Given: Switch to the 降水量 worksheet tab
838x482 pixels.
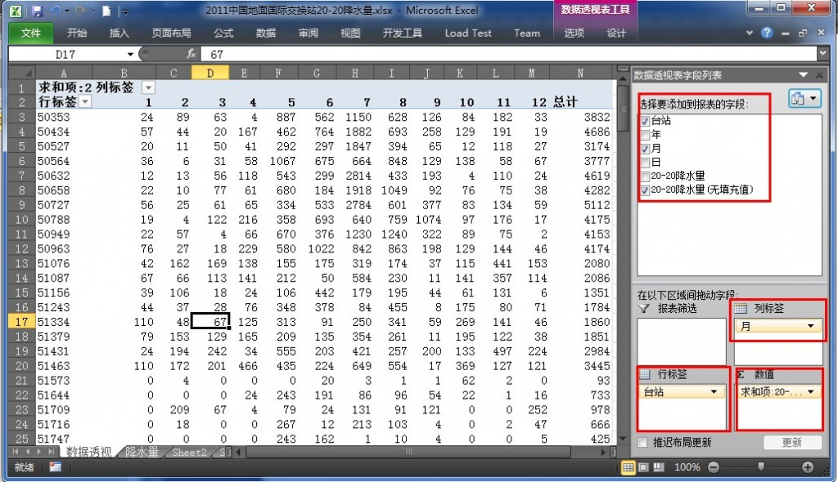Looking at the screenshot, I should click(142, 453).
